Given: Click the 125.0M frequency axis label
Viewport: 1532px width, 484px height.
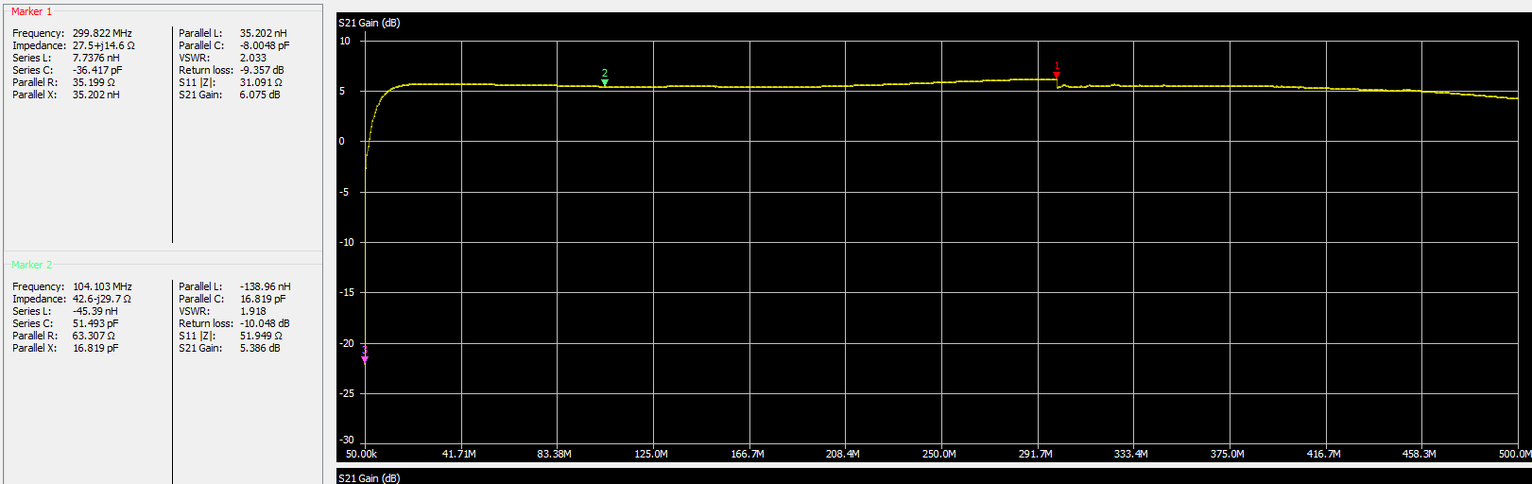Looking at the screenshot, I should (651, 455).
